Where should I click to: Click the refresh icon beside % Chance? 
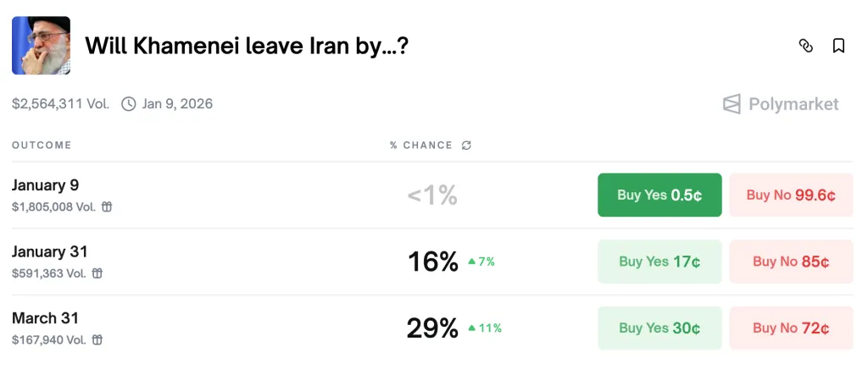pyautogui.click(x=466, y=146)
